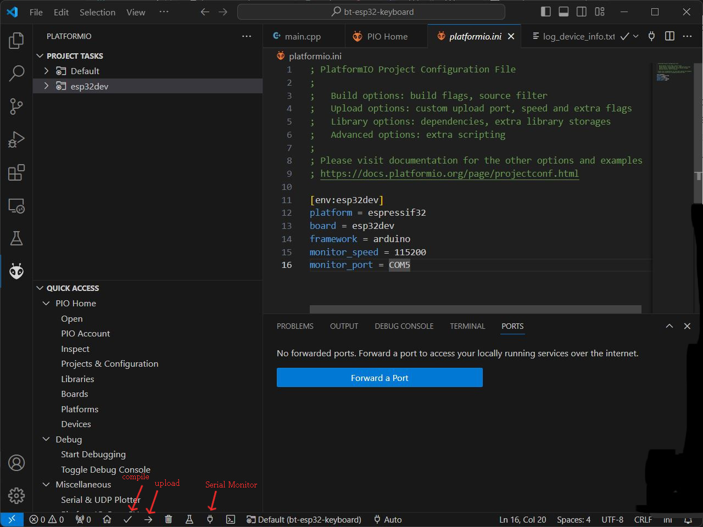Click the forwarded ports indicator in status bar
Image resolution: width=703 pixels, height=527 pixels.
(x=83, y=519)
